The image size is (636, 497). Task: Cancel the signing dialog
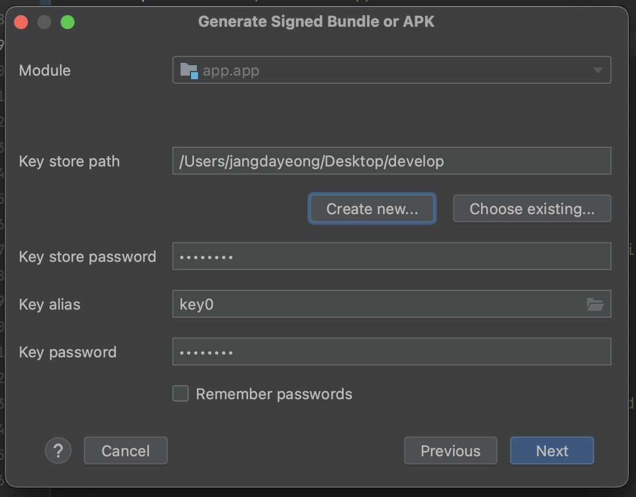(126, 450)
